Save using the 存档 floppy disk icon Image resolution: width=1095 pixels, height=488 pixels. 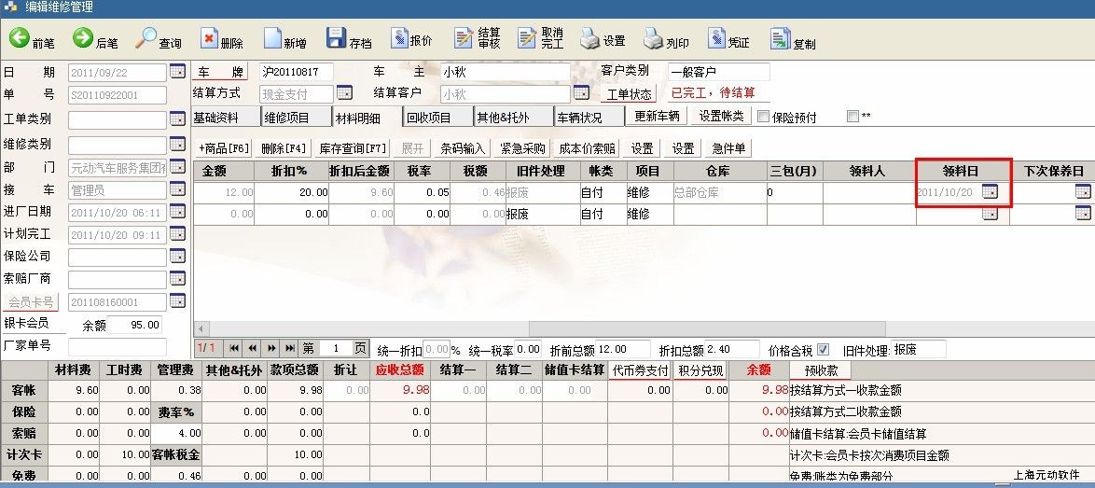tap(336, 38)
